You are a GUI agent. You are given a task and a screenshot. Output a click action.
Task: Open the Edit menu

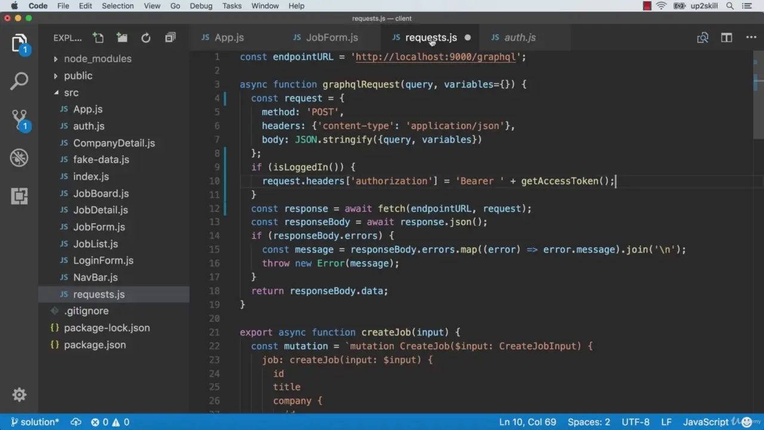click(x=85, y=6)
